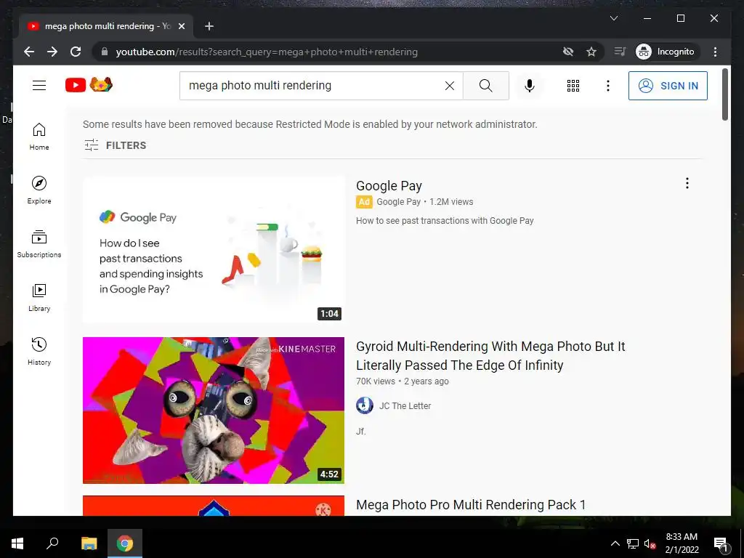Open the clock showing 8:33 AM
The image size is (744, 558).
(x=682, y=543)
